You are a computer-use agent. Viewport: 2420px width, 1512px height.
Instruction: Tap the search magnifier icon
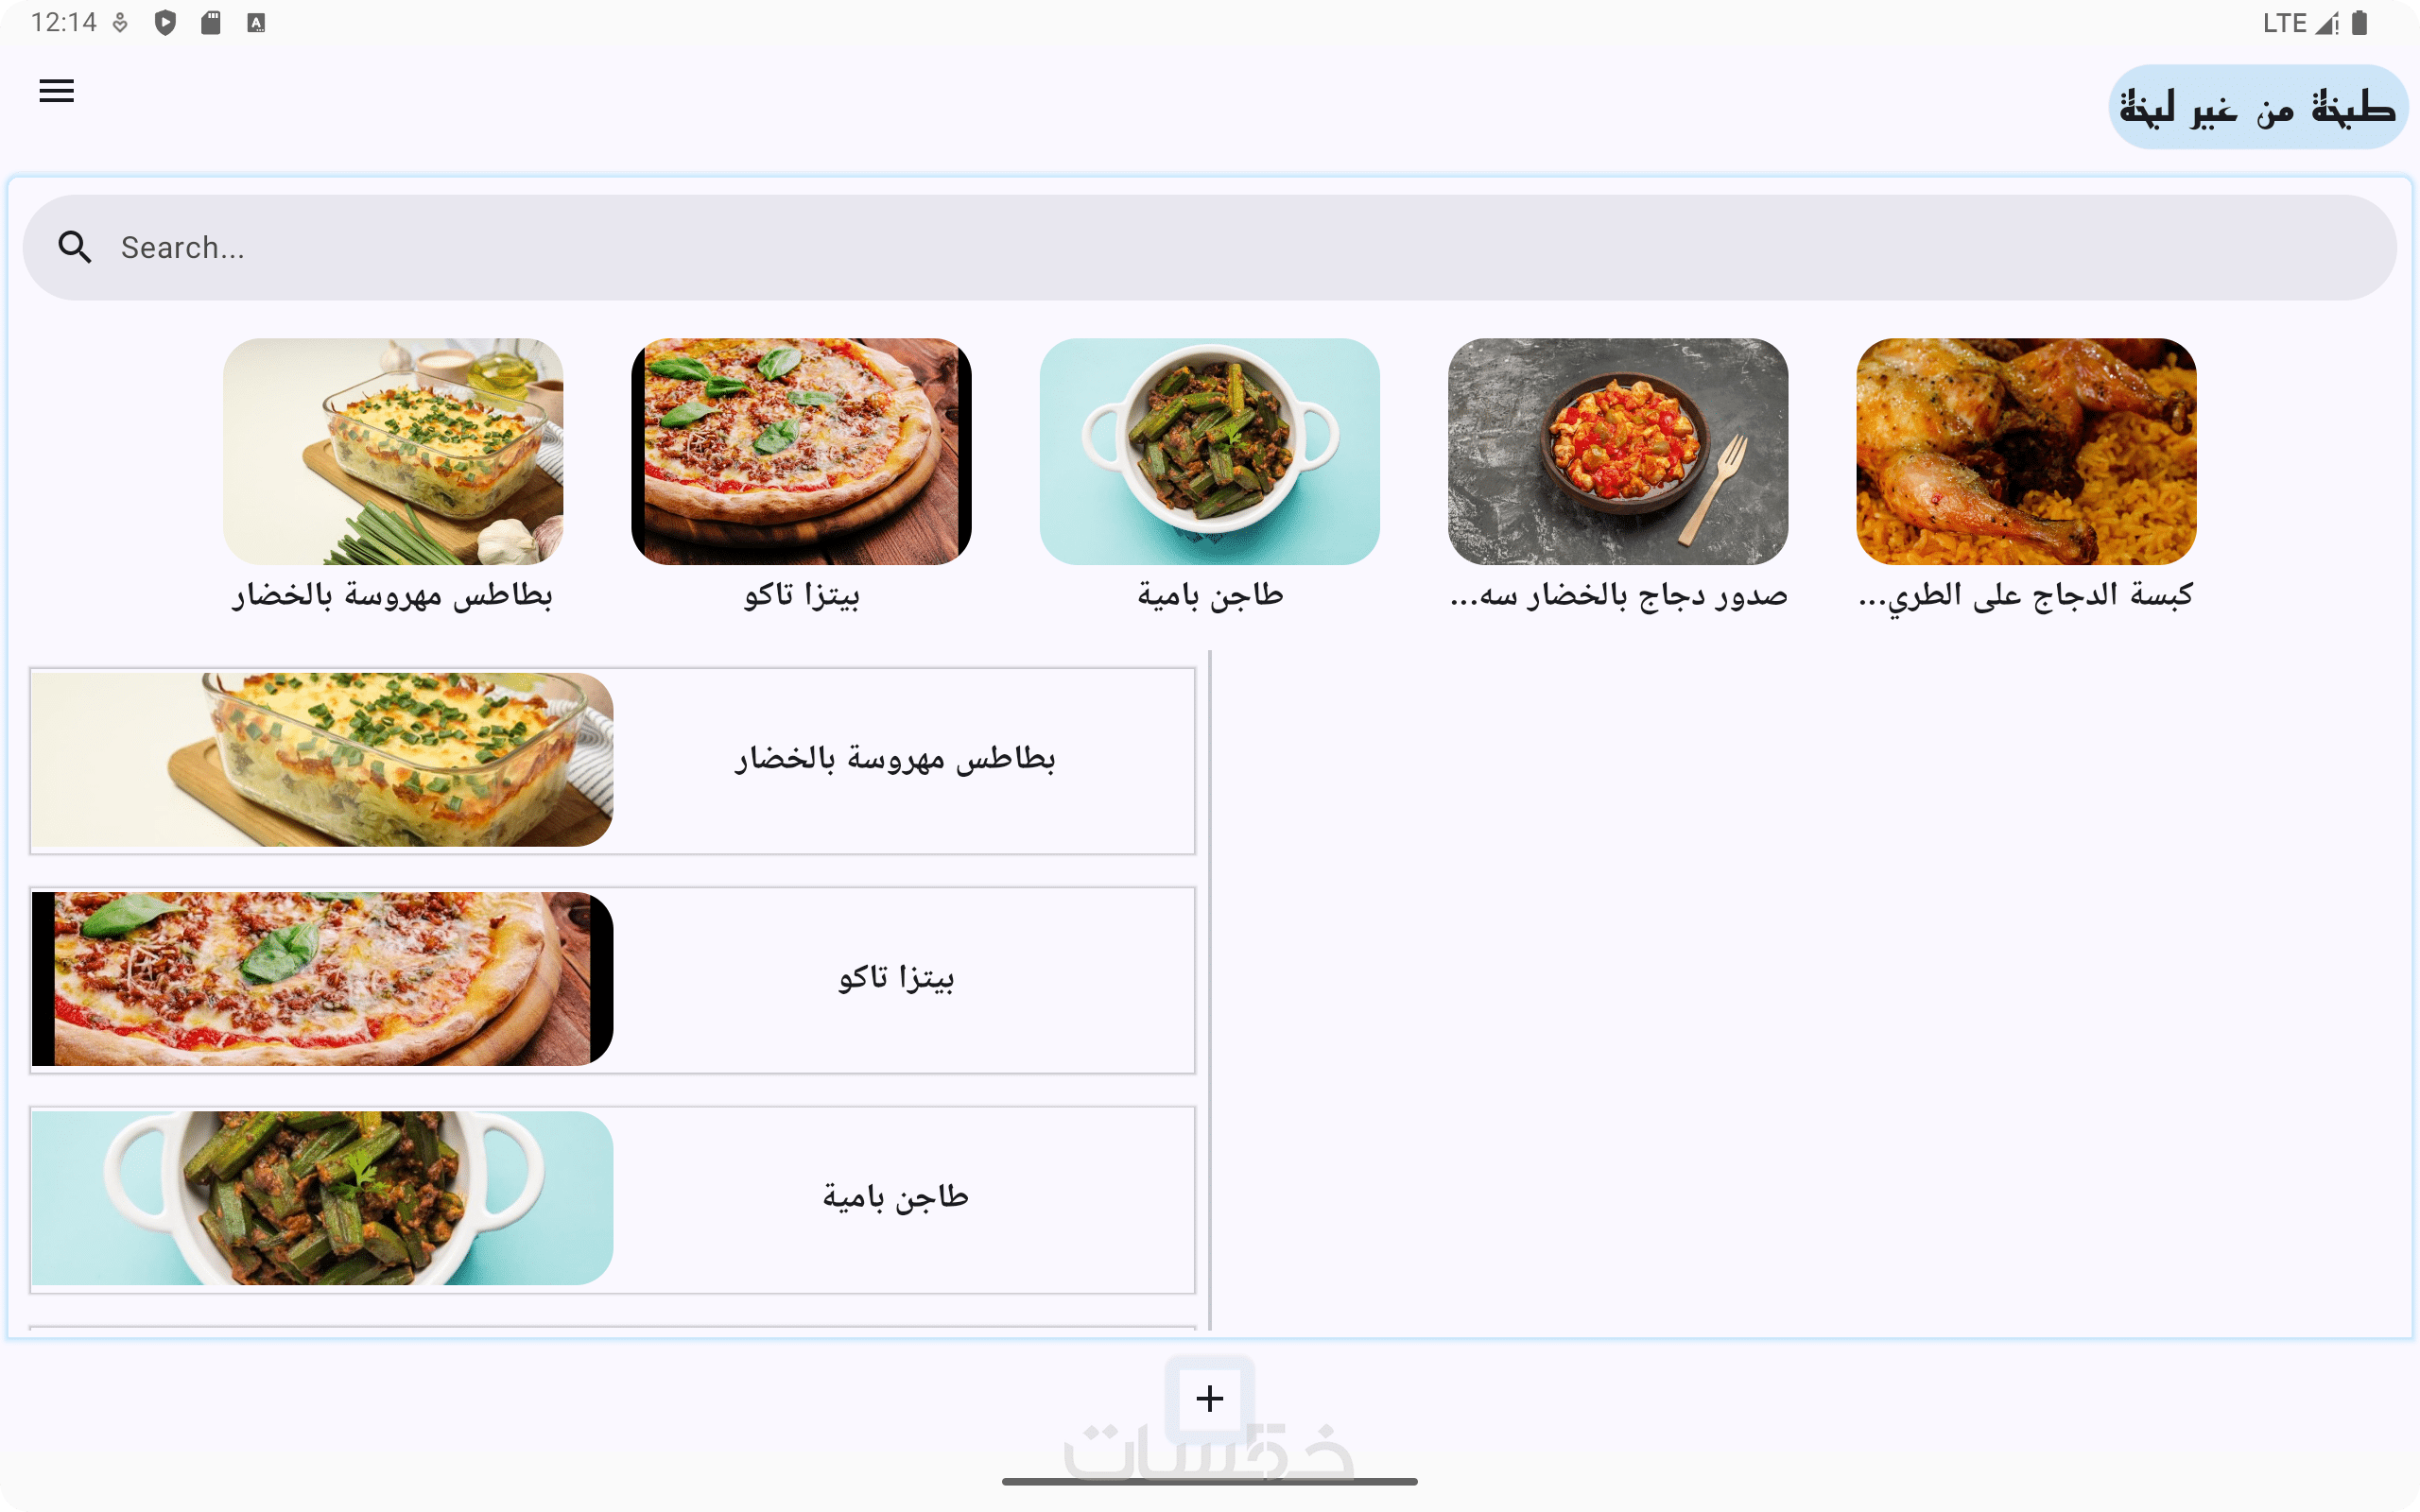pos(75,247)
